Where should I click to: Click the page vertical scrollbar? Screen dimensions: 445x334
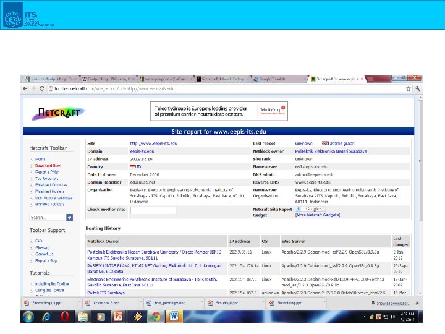[x=420, y=160]
